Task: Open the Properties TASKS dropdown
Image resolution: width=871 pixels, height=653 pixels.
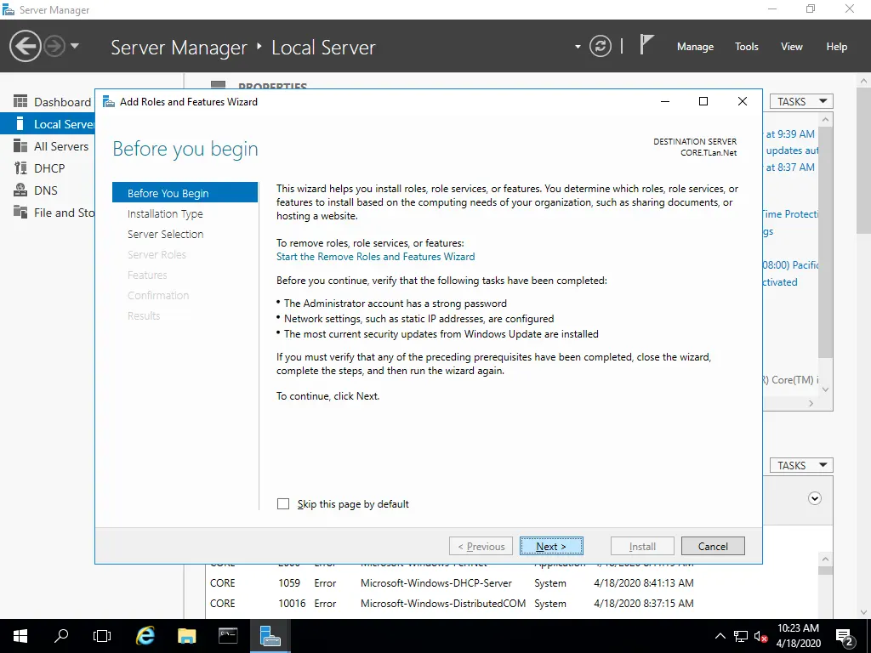Action: pos(801,102)
